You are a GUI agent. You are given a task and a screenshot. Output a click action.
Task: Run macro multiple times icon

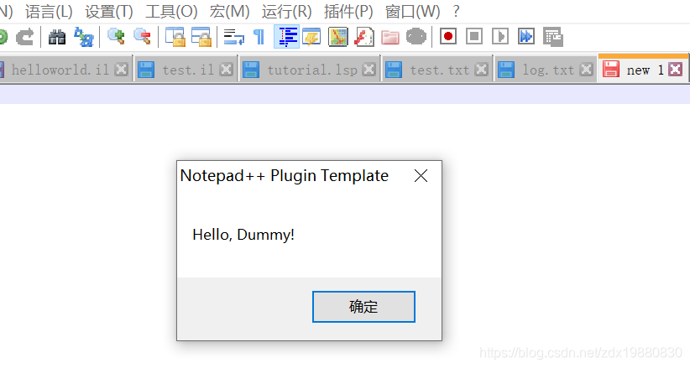click(x=526, y=37)
